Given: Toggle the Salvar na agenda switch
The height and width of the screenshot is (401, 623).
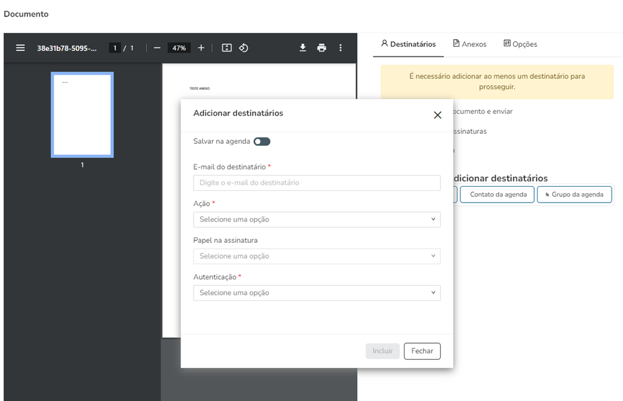Looking at the screenshot, I should pos(262,142).
